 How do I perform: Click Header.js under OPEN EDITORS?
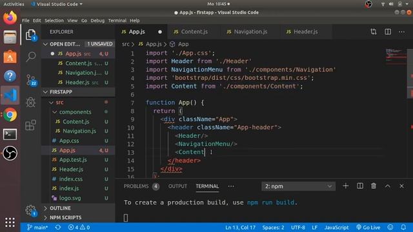point(78,82)
